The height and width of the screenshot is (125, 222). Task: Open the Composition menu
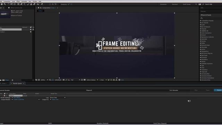(x=7, y=1)
